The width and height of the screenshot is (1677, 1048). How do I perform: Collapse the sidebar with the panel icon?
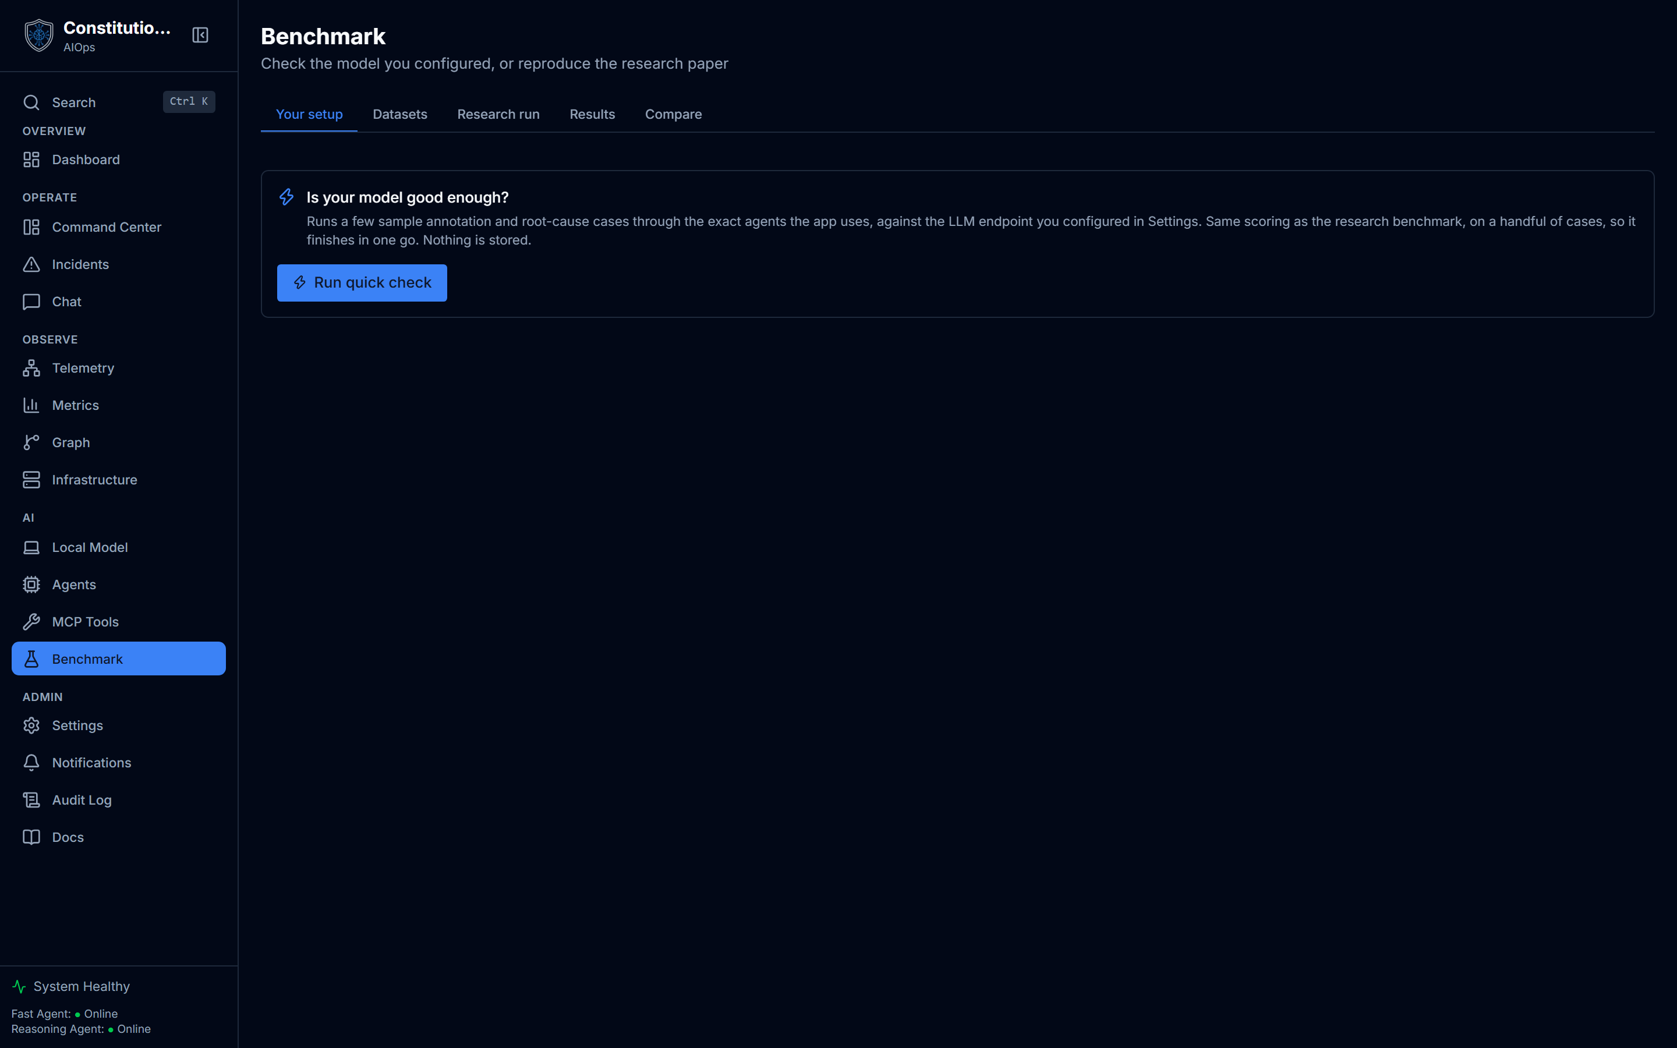(x=200, y=35)
